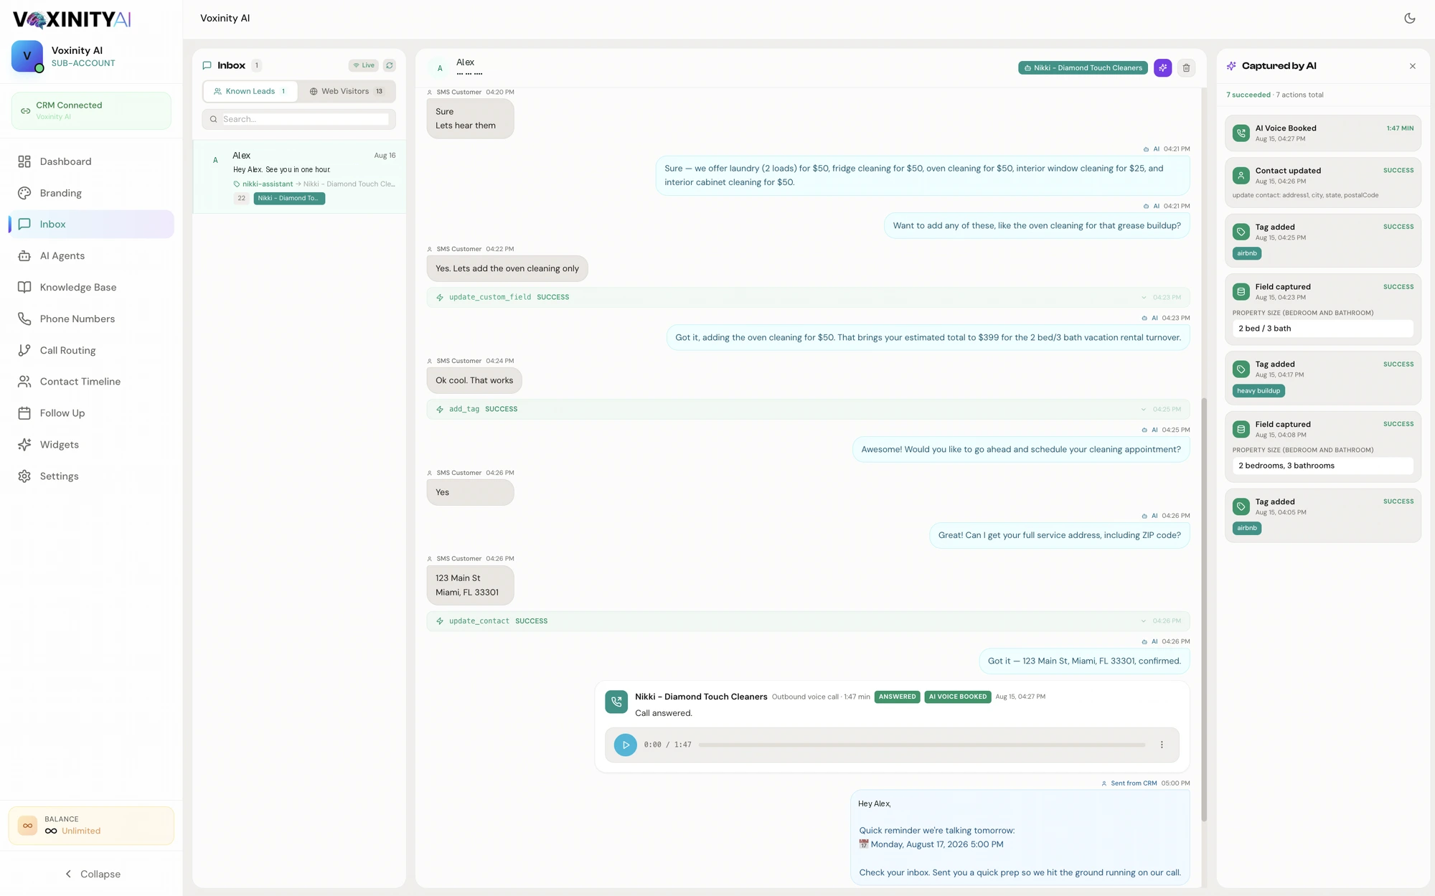The width and height of the screenshot is (1435, 896).
Task: Click the Dashboard grid icon
Action: 24,161
